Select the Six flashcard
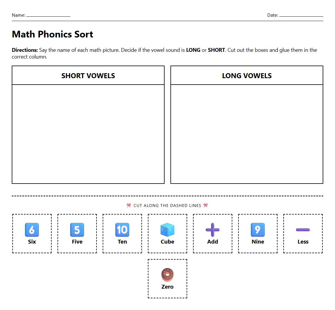The height and width of the screenshot is (310, 335). (x=32, y=233)
